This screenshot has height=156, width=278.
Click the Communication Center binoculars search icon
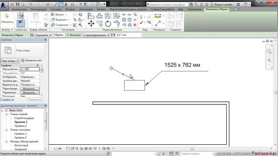(x=191, y=4)
